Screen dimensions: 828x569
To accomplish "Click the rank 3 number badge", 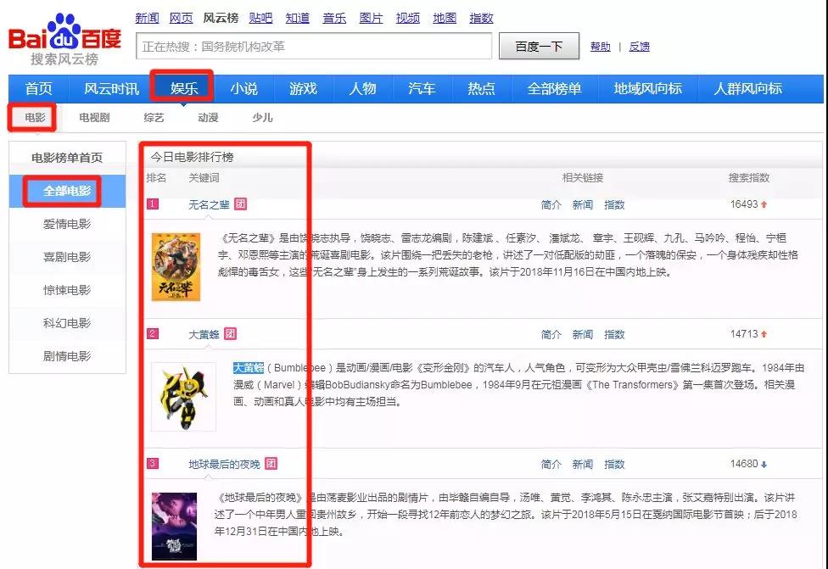I will click(x=152, y=464).
